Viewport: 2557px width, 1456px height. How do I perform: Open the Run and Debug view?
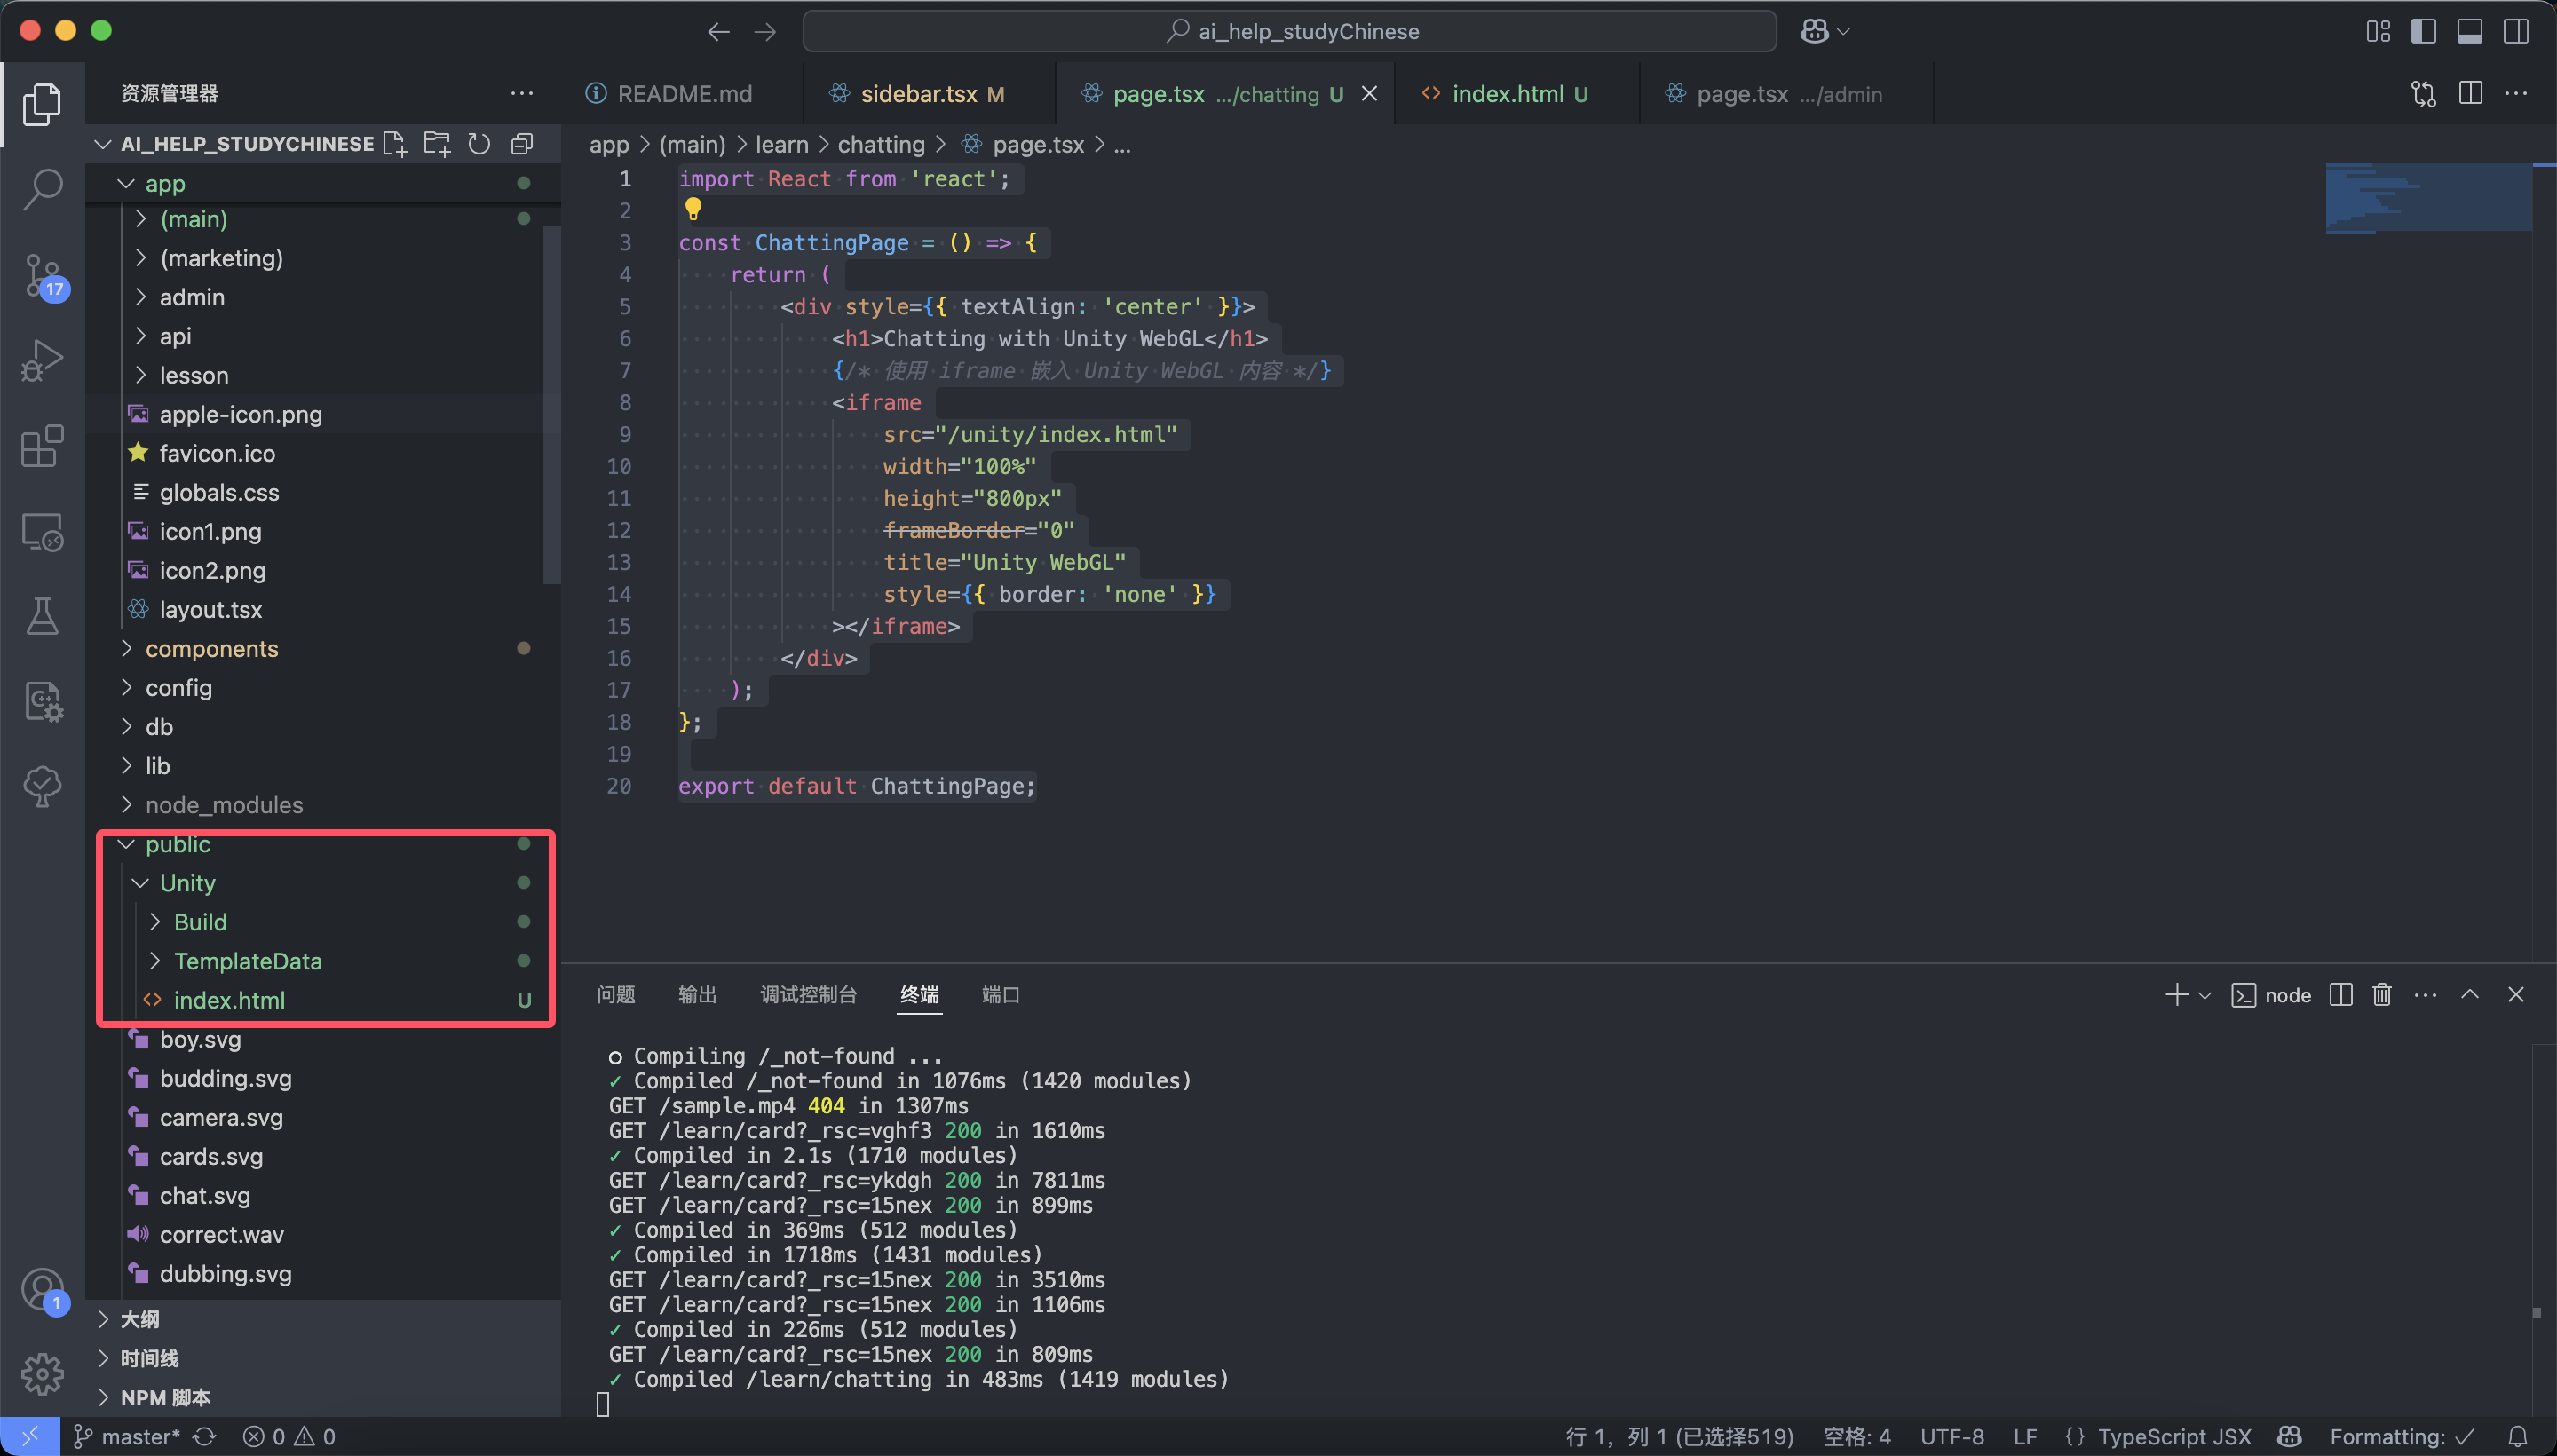tap(43, 360)
